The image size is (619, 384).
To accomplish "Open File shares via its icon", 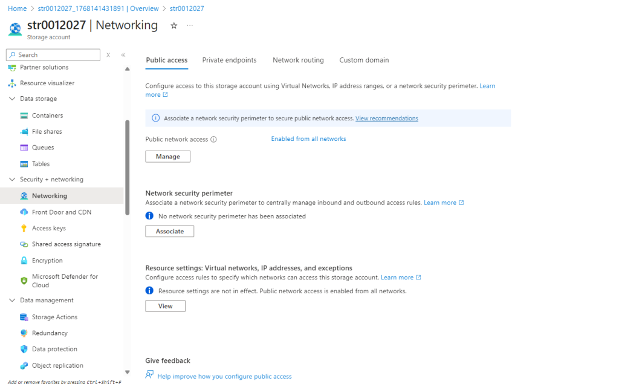I will (24, 132).
